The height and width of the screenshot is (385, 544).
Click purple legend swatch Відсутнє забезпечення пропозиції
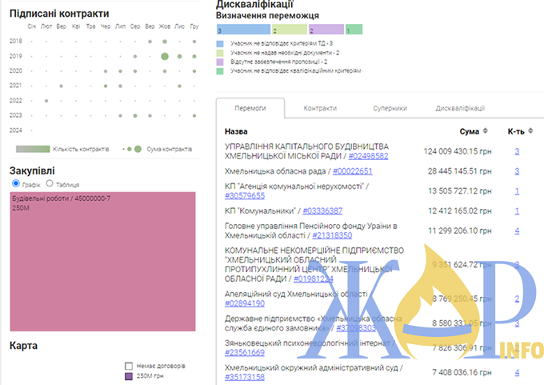coord(220,62)
